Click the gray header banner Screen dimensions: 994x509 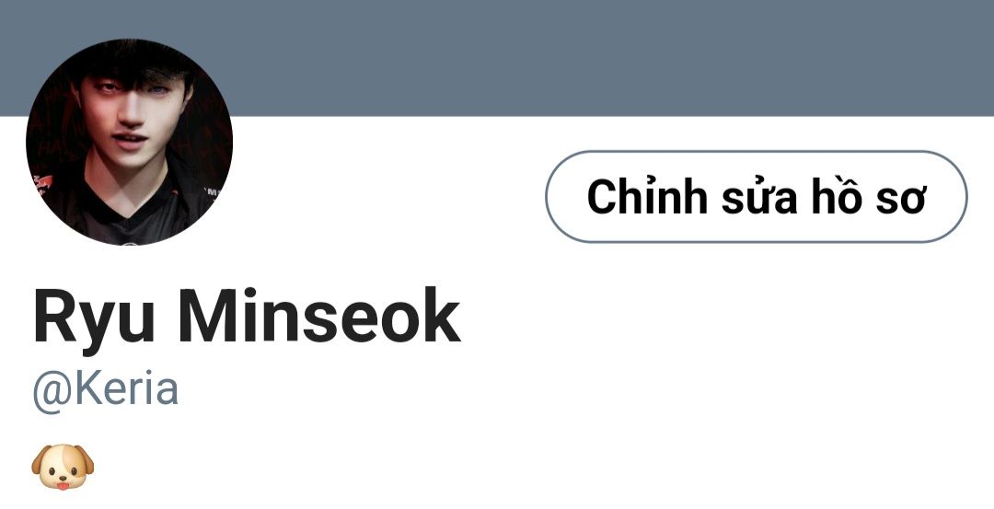tap(497, 58)
